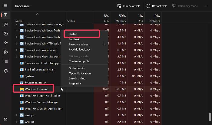This screenshot has width=212, height=125.
Task: Click the three-dots more options button
Action: click(x=206, y=6)
